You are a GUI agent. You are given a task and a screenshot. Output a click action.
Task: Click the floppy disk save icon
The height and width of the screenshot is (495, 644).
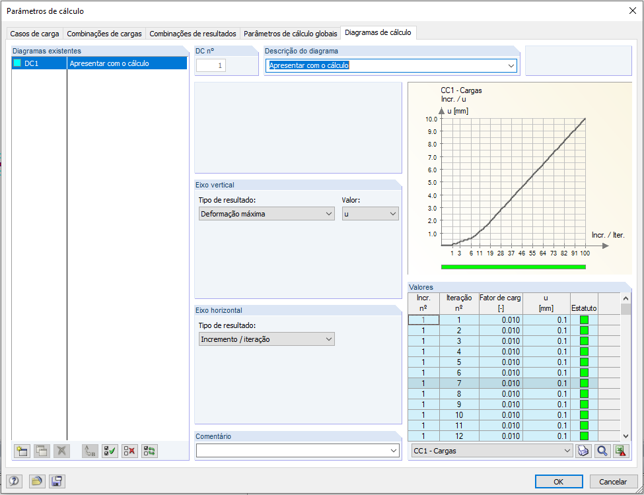[x=57, y=481]
